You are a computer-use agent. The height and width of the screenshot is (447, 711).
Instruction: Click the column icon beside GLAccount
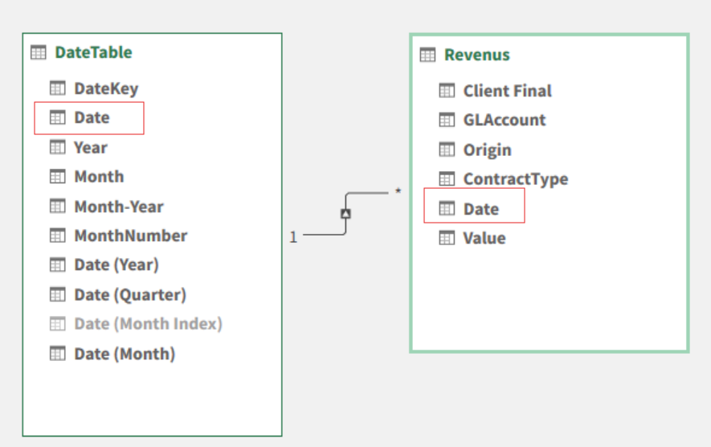447,120
